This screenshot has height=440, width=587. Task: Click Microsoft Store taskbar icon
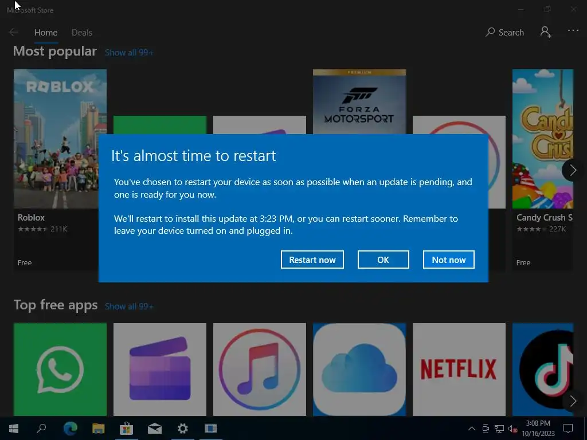(x=126, y=429)
